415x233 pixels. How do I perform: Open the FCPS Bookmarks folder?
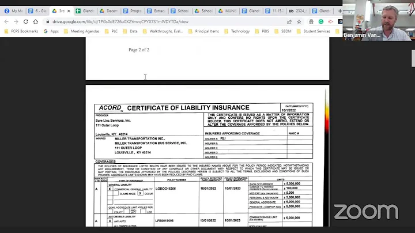(x=21, y=31)
